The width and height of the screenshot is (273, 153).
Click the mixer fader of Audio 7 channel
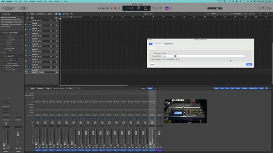coord(79,133)
